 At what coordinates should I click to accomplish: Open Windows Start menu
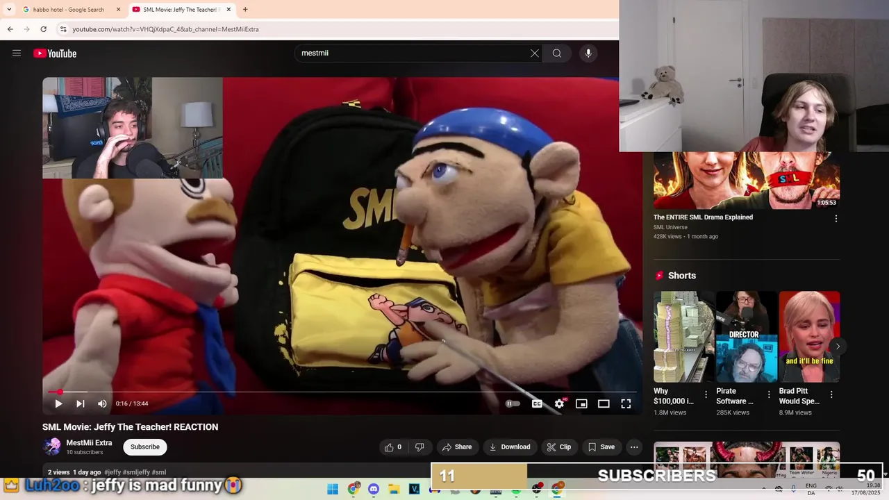tap(332, 490)
